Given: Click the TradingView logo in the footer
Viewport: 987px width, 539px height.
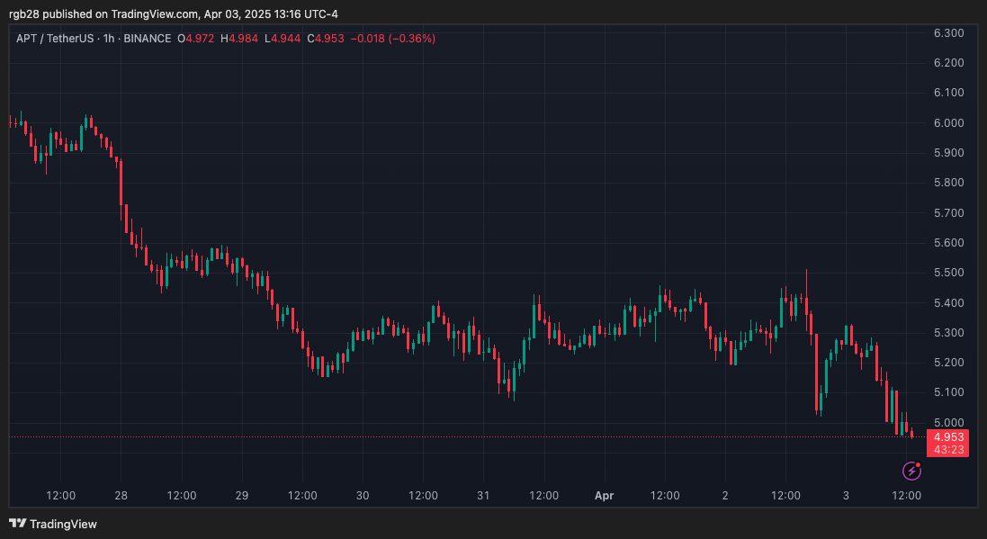Looking at the screenshot, I should tap(53, 524).
